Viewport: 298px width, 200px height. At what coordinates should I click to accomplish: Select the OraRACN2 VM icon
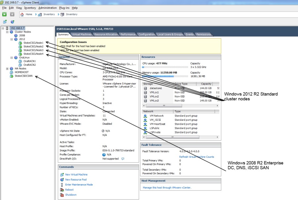click(20, 65)
